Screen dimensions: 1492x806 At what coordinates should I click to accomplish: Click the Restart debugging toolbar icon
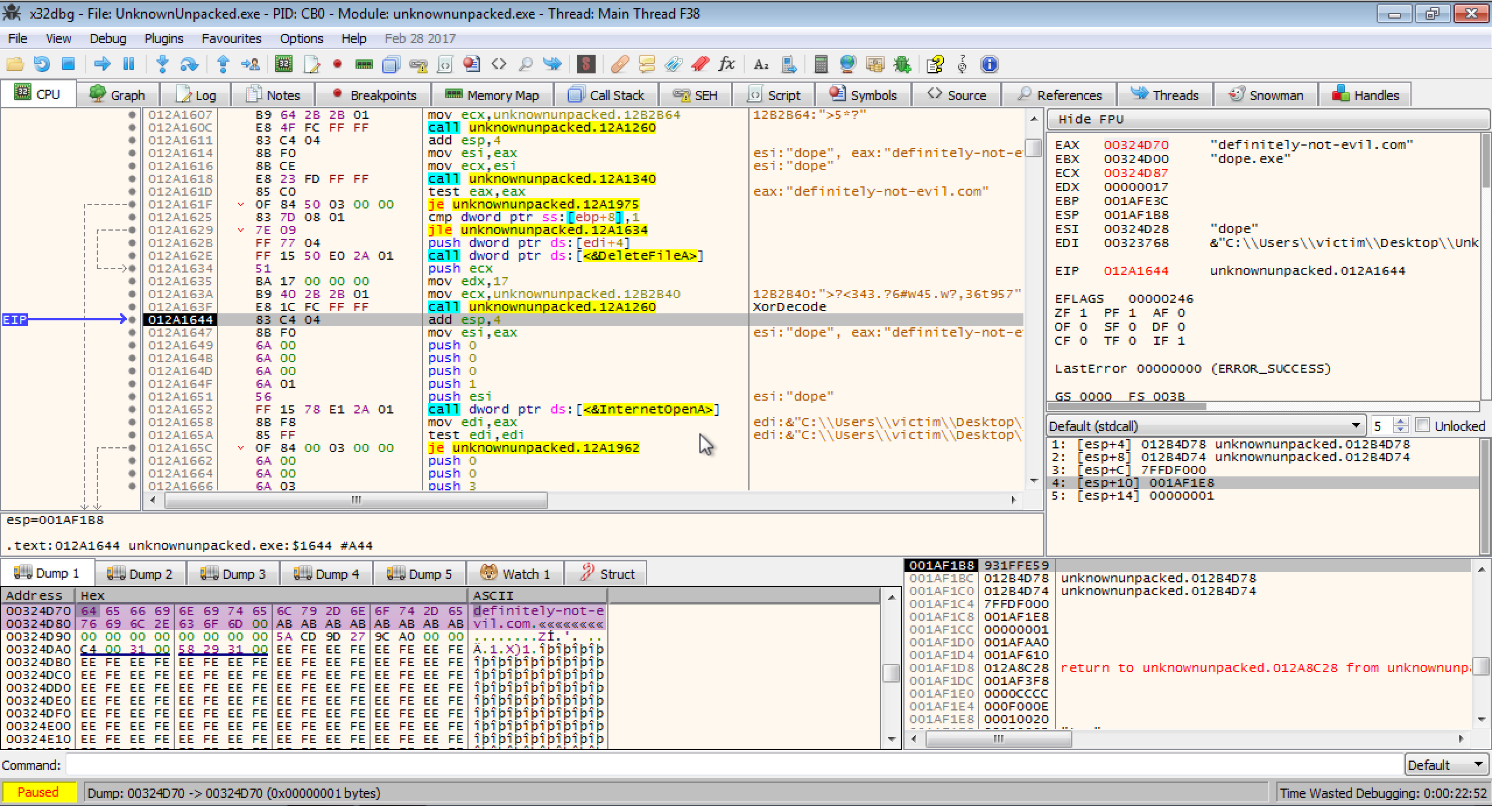click(x=41, y=64)
